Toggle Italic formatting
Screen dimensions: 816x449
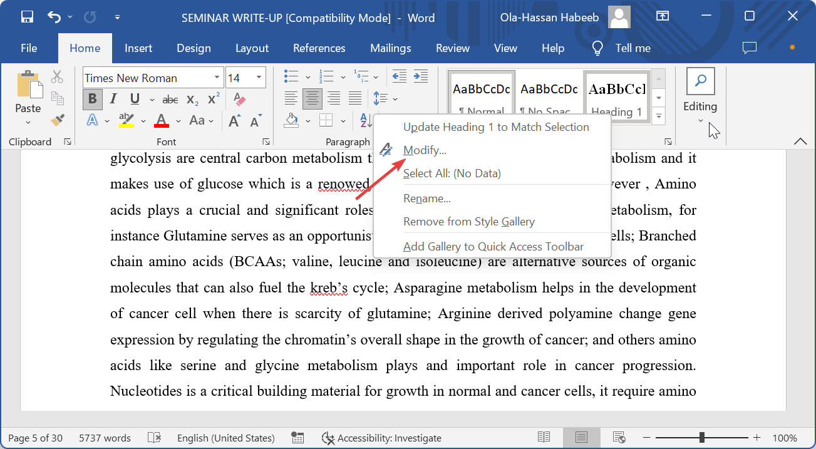[x=113, y=99]
